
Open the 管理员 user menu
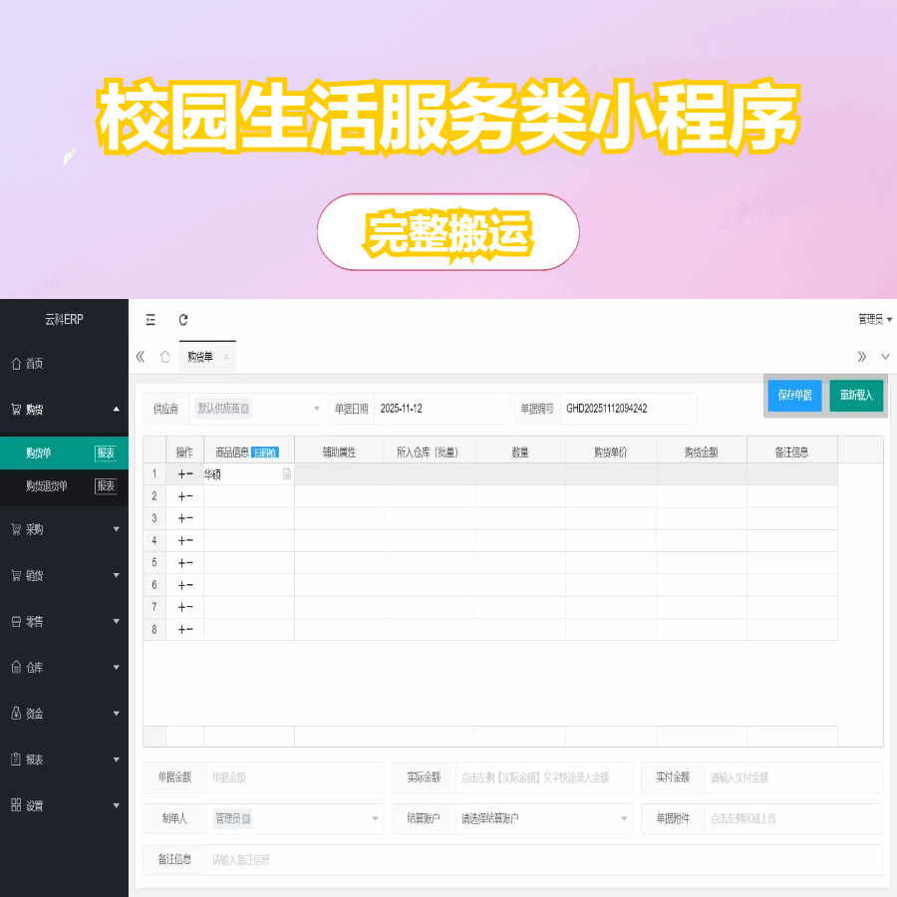874,320
